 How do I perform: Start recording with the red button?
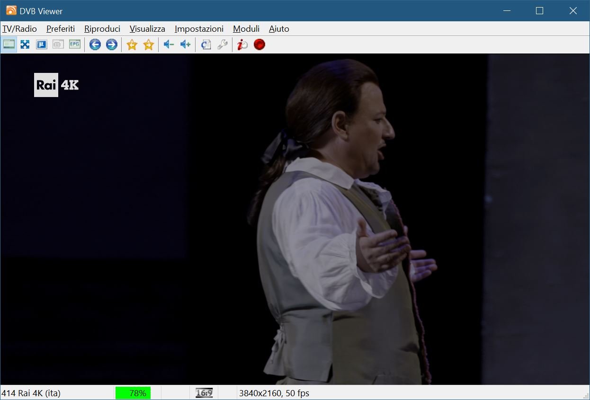259,44
